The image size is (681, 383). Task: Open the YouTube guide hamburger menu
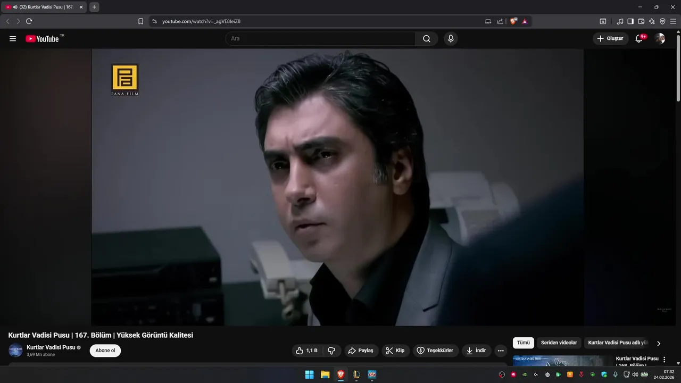[x=13, y=39]
